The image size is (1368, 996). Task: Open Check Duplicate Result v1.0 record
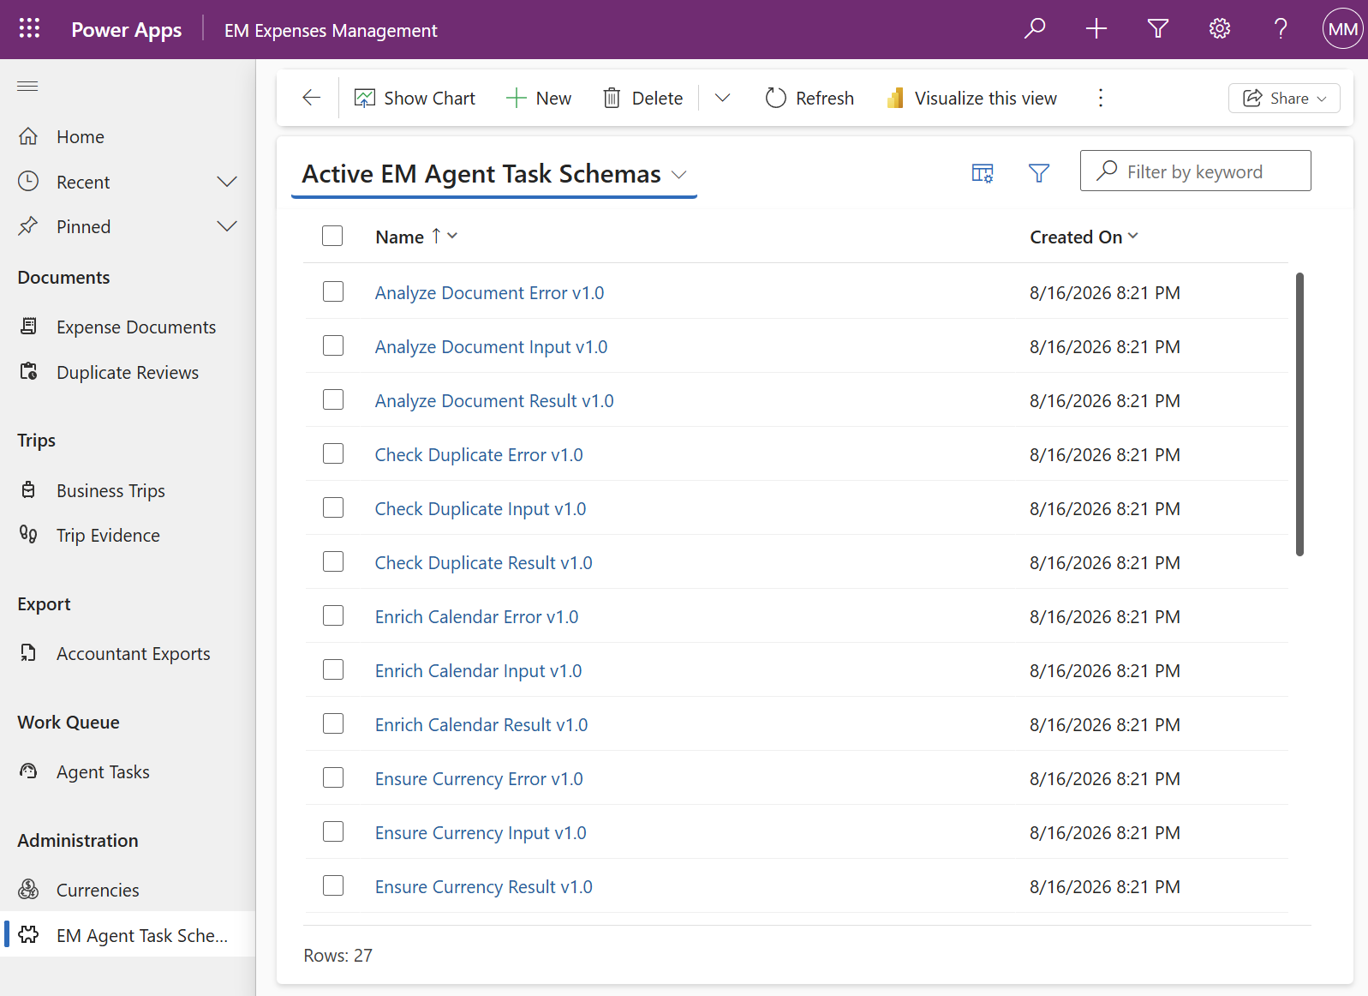click(483, 562)
